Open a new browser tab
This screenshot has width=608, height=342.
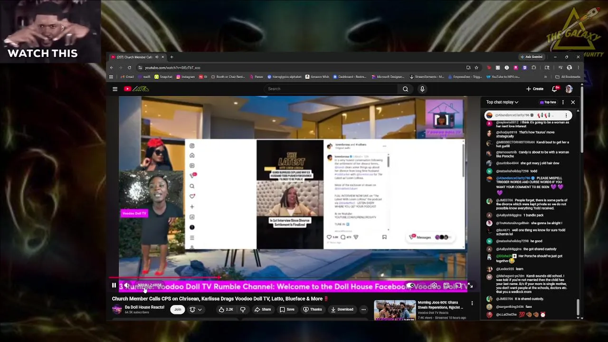tap(171, 57)
